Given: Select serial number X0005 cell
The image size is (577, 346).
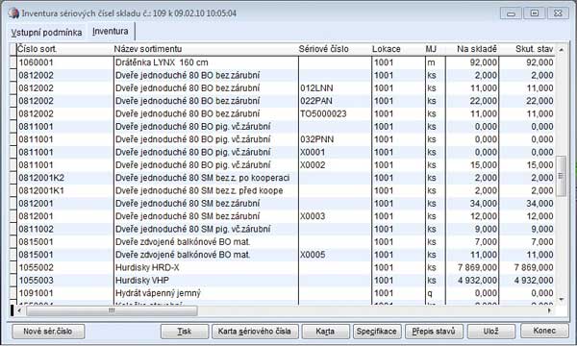Looking at the screenshot, I should (335, 255).
